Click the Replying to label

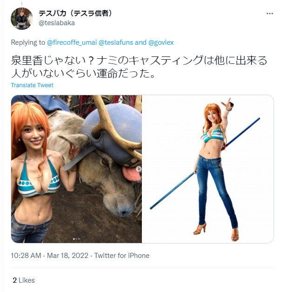pyautogui.click(x=28, y=42)
